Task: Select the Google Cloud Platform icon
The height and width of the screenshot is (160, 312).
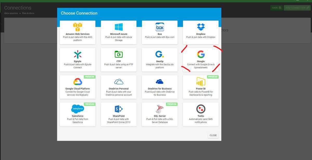Action: click(x=77, y=82)
